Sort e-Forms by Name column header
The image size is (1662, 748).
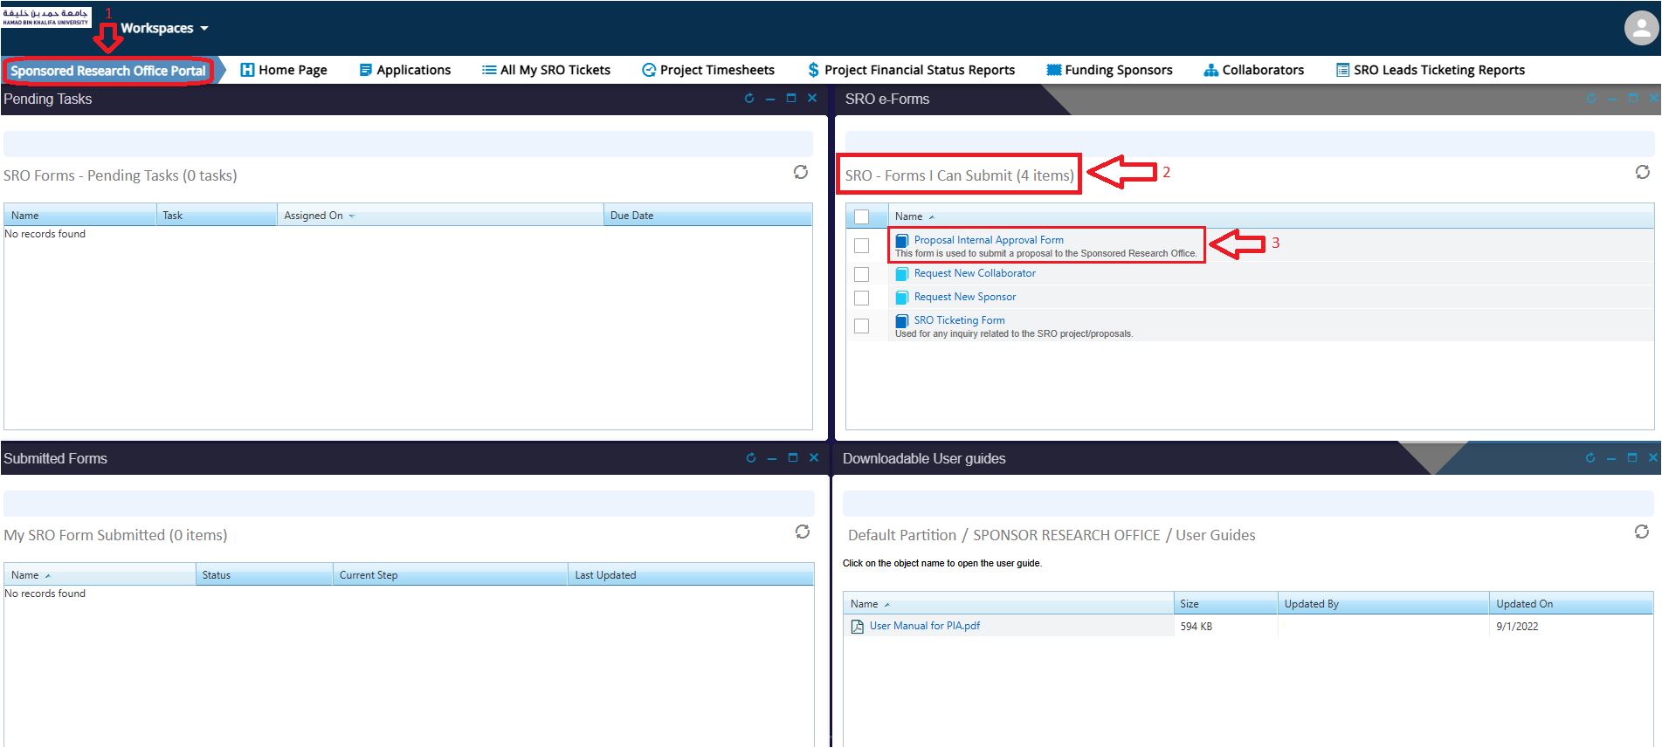[908, 216]
